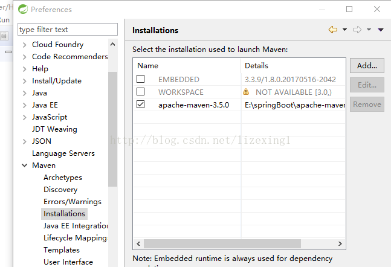The image size is (391, 267).
Task: Expand the Help preferences node
Action: (24, 69)
